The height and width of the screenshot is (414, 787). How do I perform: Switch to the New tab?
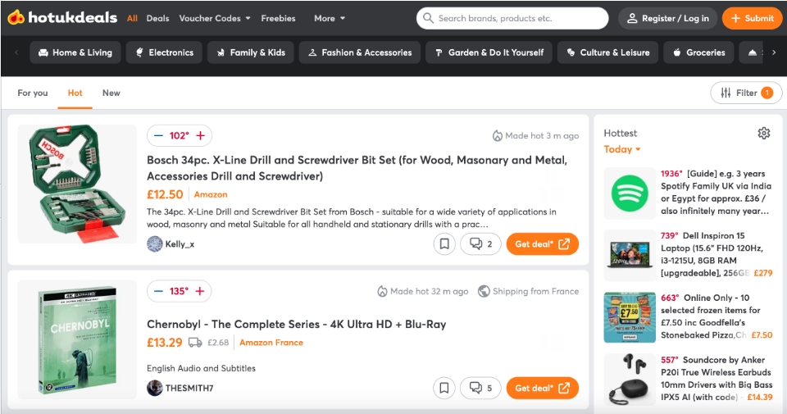111,93
